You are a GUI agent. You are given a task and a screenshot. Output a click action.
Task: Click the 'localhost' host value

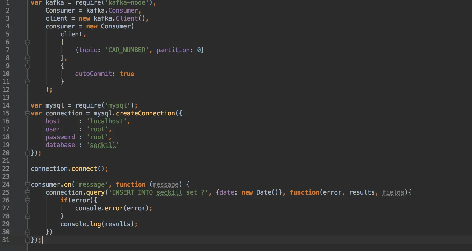(x=107, y=121)
